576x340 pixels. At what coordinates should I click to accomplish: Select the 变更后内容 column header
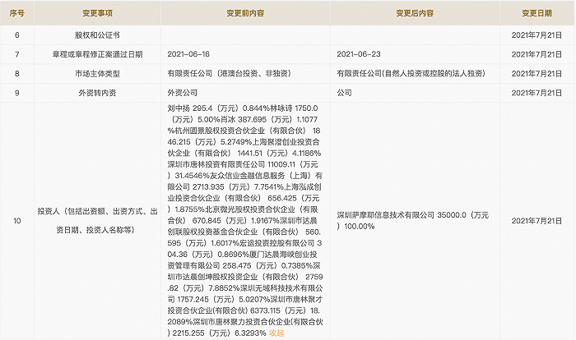coord(415,13)
